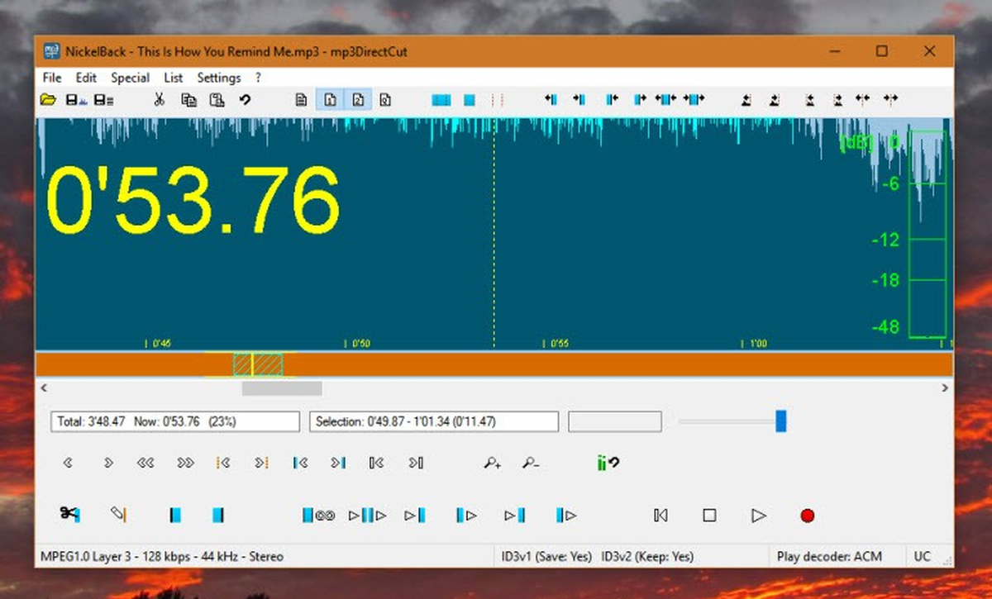Click the Undo curved arrow in top toolbar

tap(245, 100)
